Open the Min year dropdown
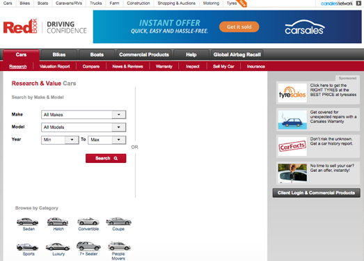The image size is (364, 261). tap(60, 140)
